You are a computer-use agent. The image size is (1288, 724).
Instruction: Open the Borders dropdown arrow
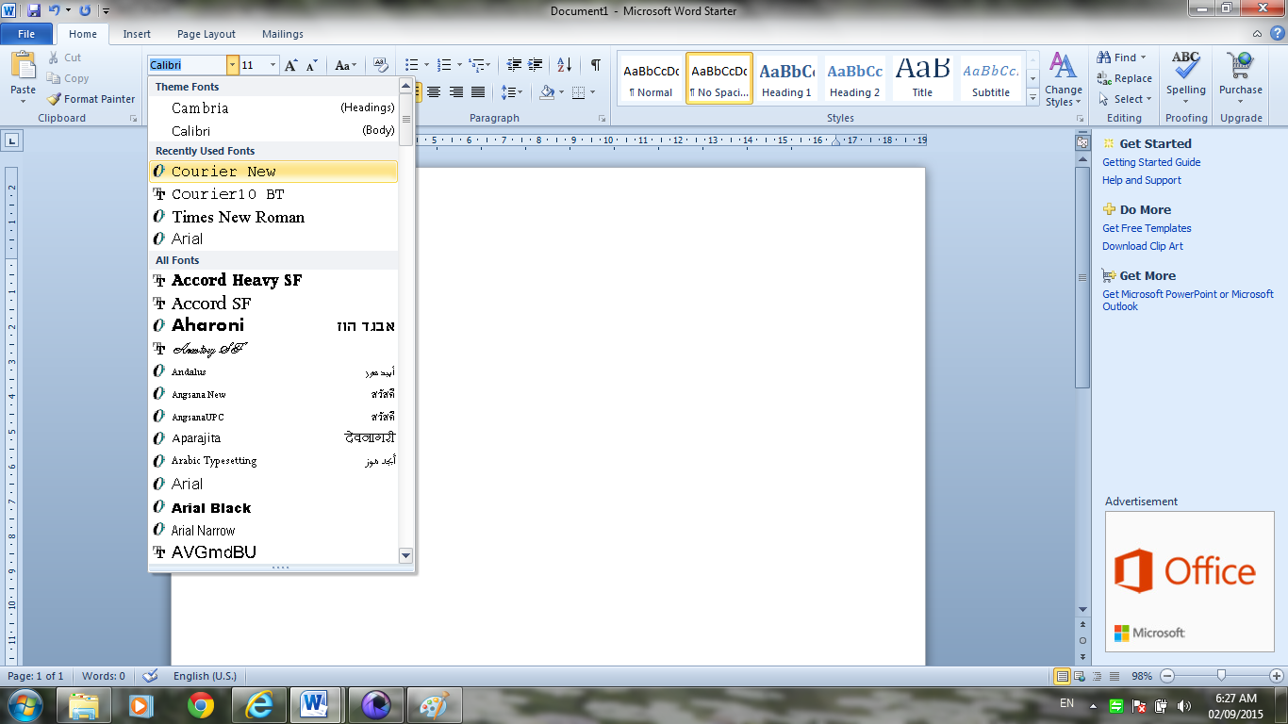(591, 92)
